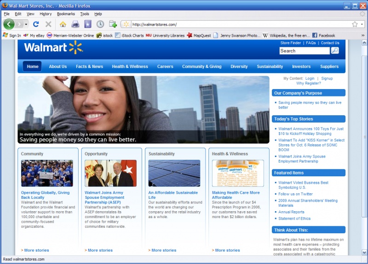Open the Bookmarks menu
The image size is (368, 264).
(66, 14)
